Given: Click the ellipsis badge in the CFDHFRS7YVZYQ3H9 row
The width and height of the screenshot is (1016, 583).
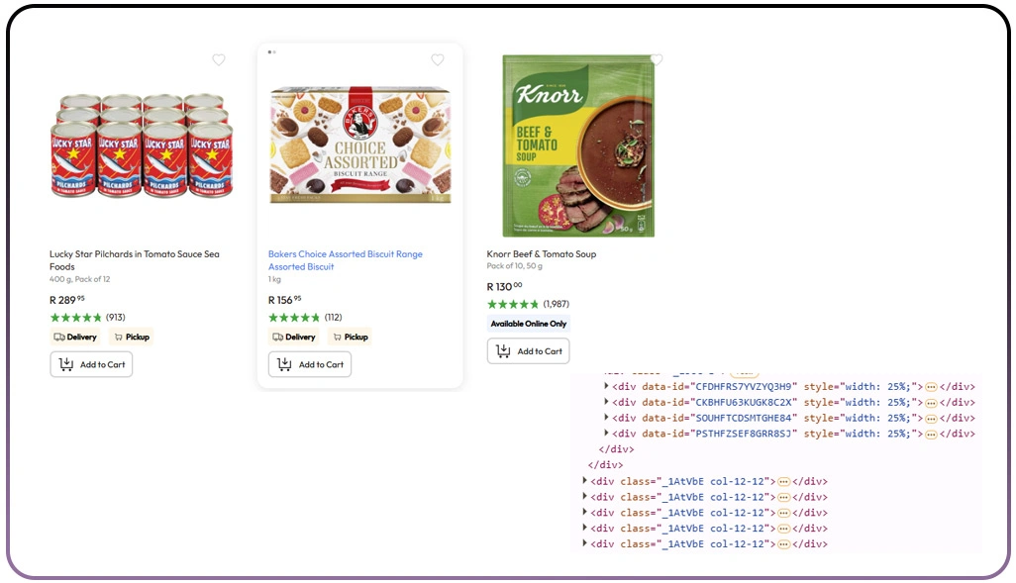Looking at the screenshot, I should tap(931, 387).
